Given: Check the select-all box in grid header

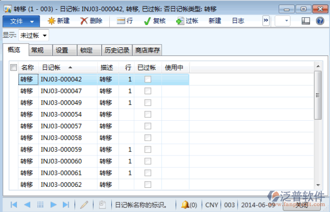Looking at the screenshot, I should 14,68.
